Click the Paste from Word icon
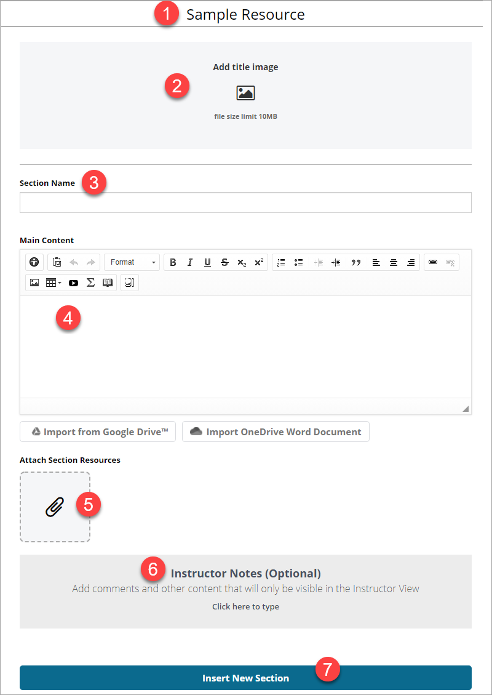The image size is (492, 695). click(57, 262)
